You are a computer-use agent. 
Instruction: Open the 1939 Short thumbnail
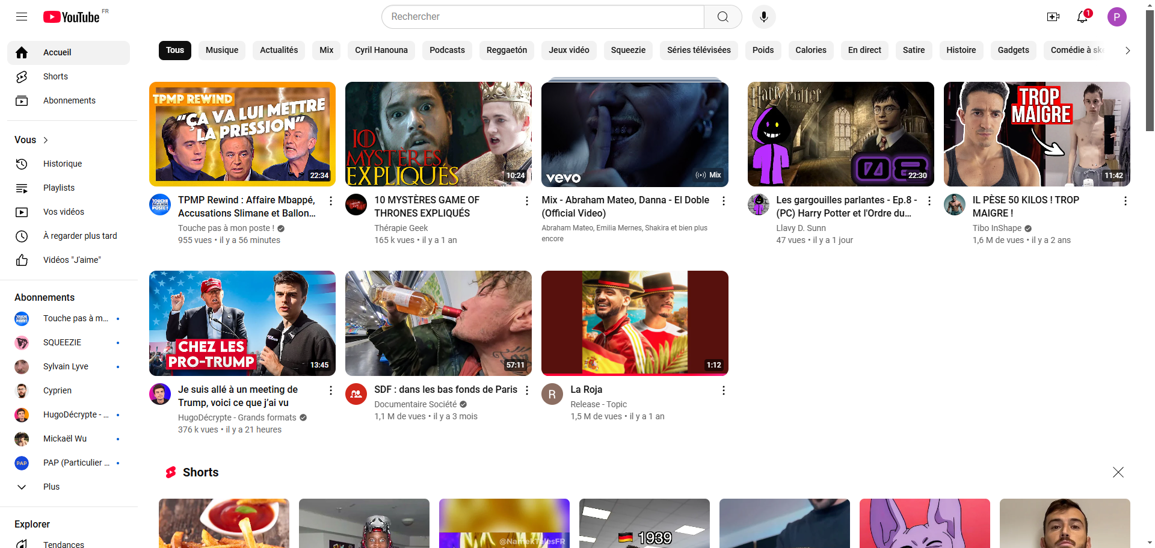(x=644, y=523)
